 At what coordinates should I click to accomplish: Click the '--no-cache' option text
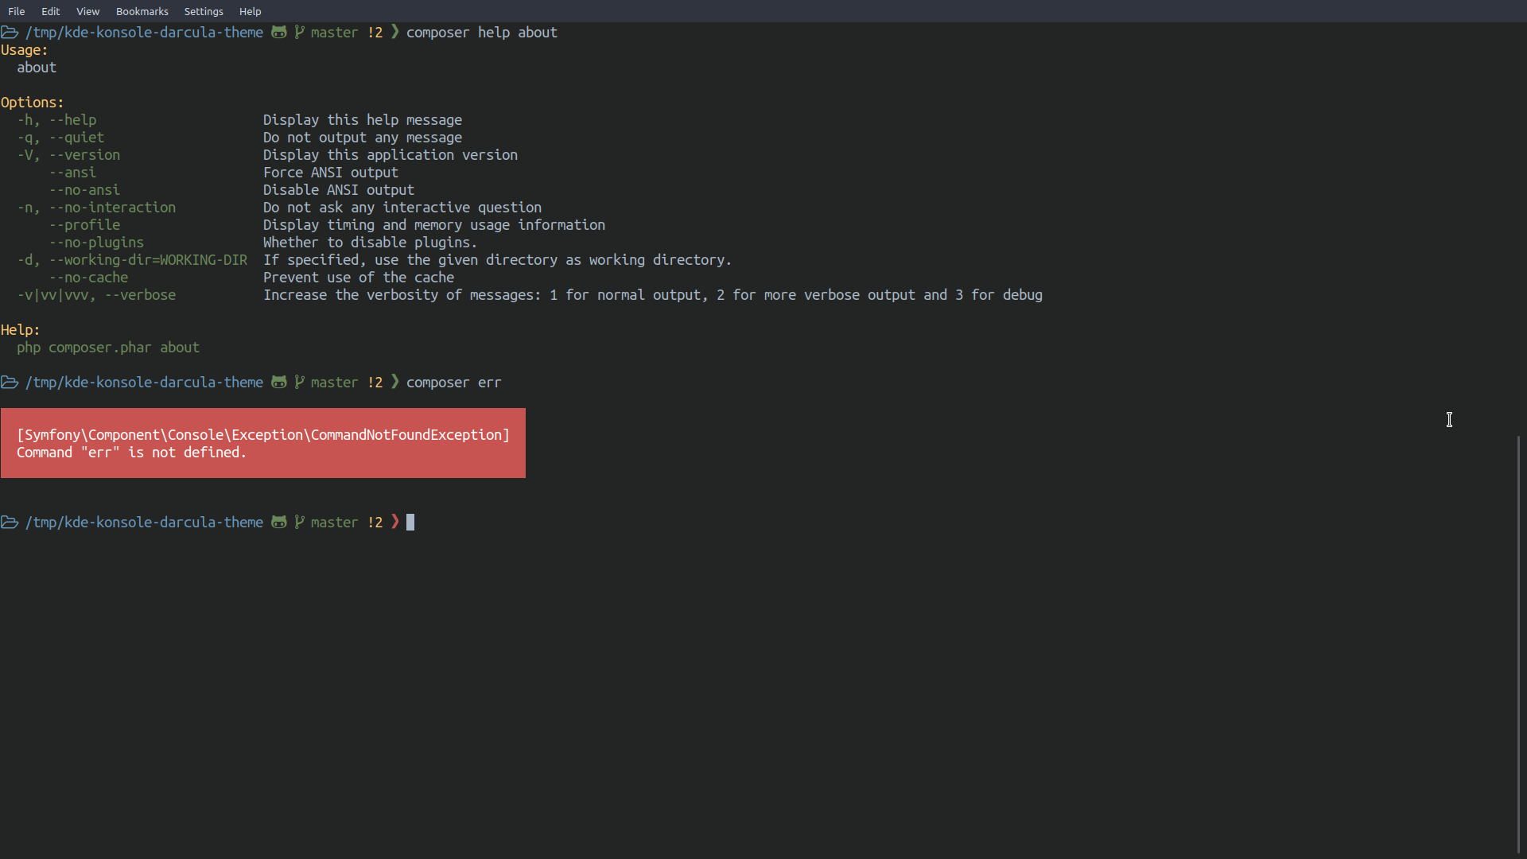pyautogui.click(x=89, y=278)
